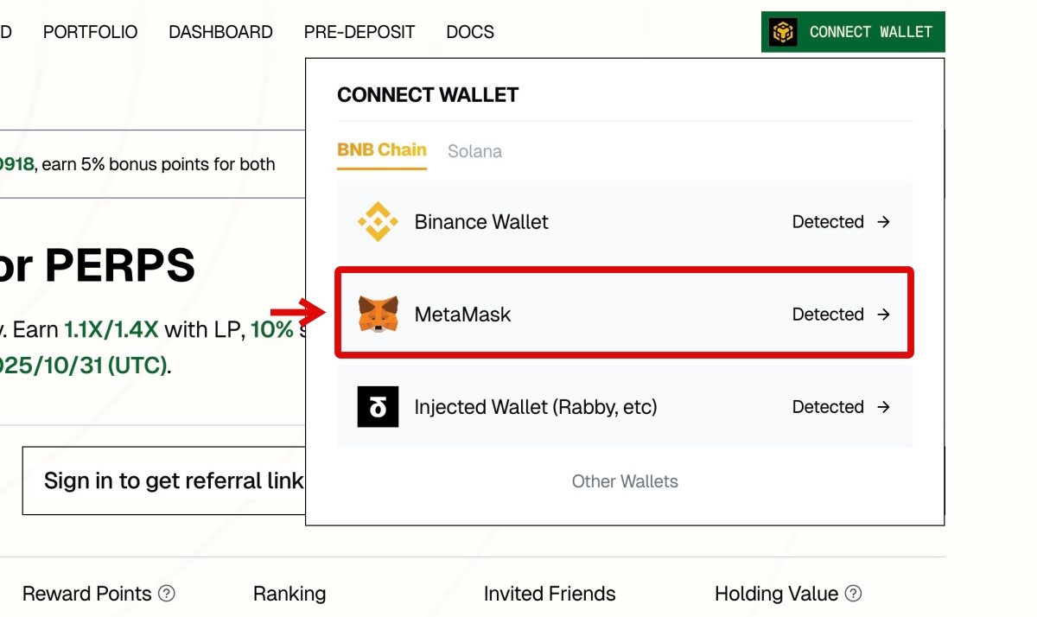The height and width of the screenshot is (617, 1037).
Task: Click the Sign in to get referral link box
Action: [x=164, y=480]
